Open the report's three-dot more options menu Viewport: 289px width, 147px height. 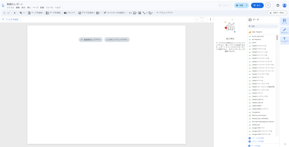pyautogui.click(x=268, y=5)
